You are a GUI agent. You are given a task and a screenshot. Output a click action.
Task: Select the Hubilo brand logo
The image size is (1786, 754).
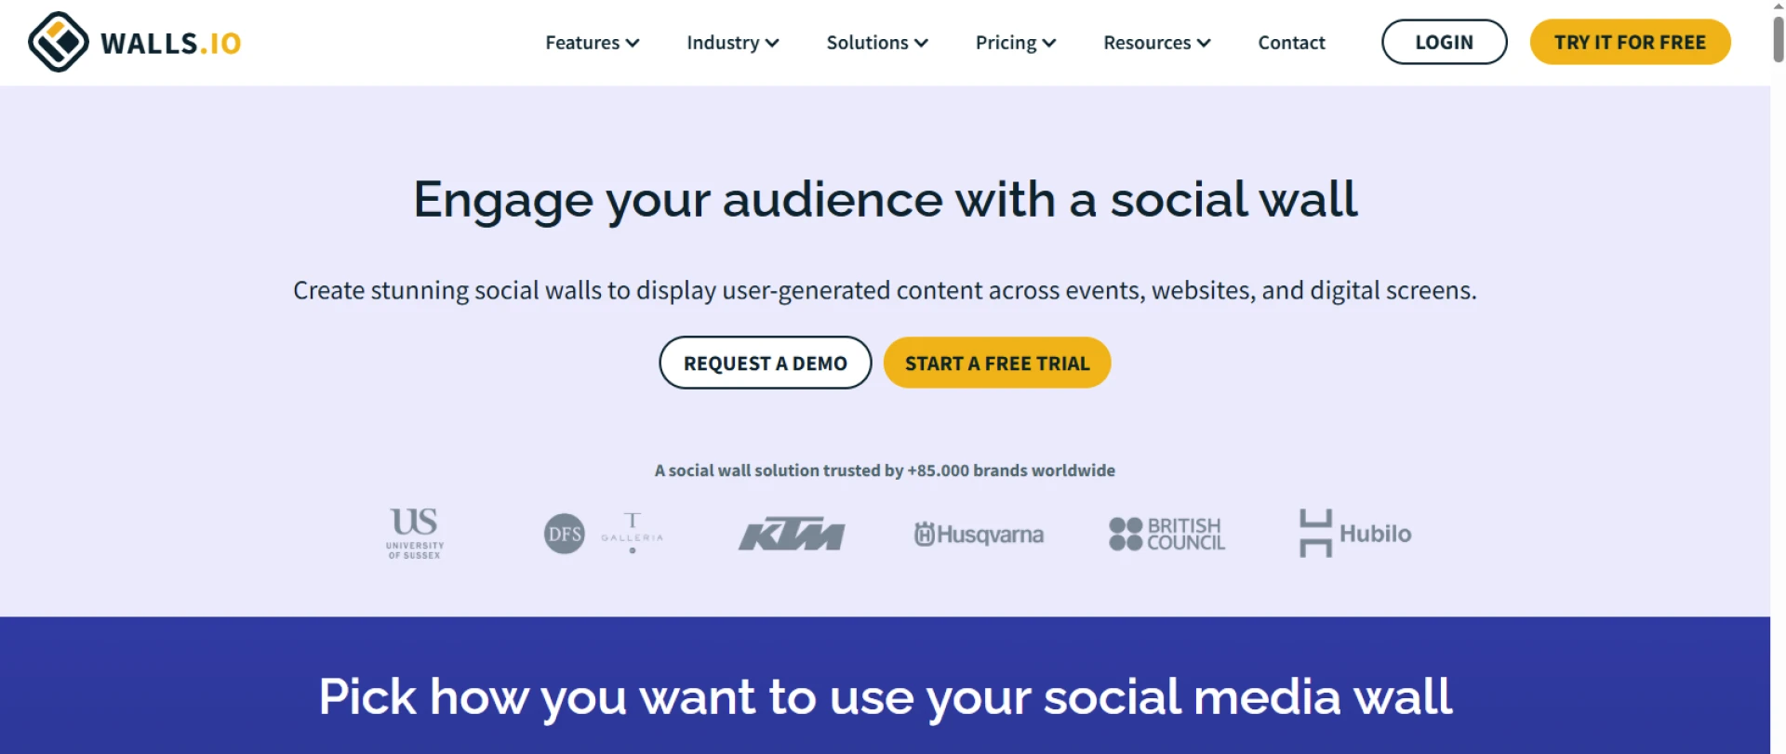pos(1353,533)
